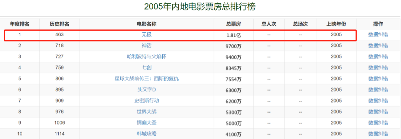Click release year 2005 in 无极 row
This screenshot has height=139, width=401.
click(336, 35)
